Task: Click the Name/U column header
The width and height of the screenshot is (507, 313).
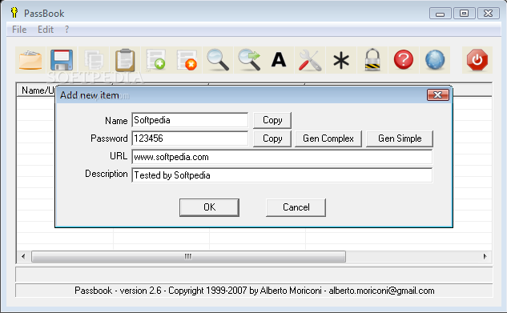Action: pyautogui.click(x=36, y=90)
